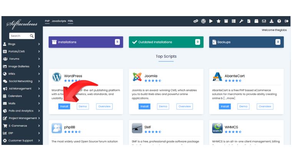Screen dimensions: 292x161
Task: Click the search magnifier icon
Action: pyautogui.click(x=32, y=36)
